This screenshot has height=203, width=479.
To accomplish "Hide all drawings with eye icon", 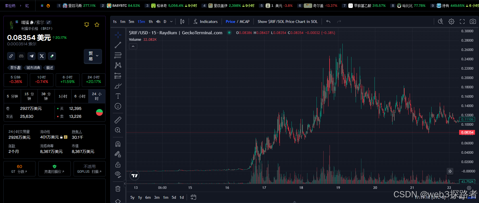I will (118, 174).
